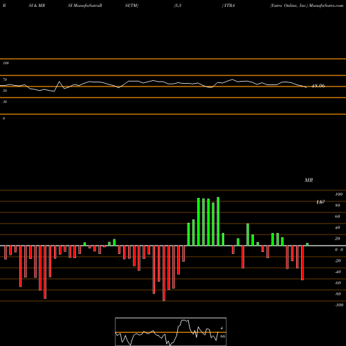
Task: Select the "SI & MR" header text
Action: click(37, 6)
